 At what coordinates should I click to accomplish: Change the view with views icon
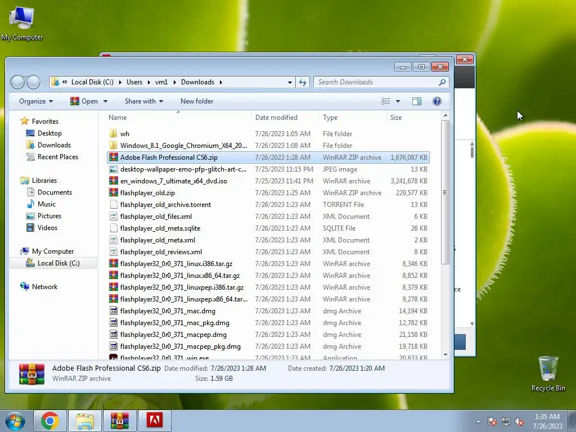point(385,101)
